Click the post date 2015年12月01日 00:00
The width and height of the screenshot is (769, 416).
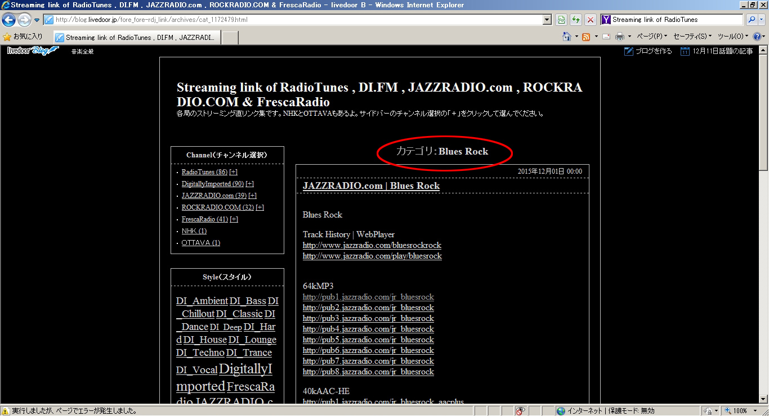(x=550, y=172)
